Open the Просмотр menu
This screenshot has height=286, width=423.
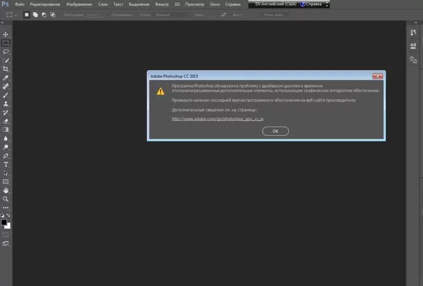(x=195, y=4)
